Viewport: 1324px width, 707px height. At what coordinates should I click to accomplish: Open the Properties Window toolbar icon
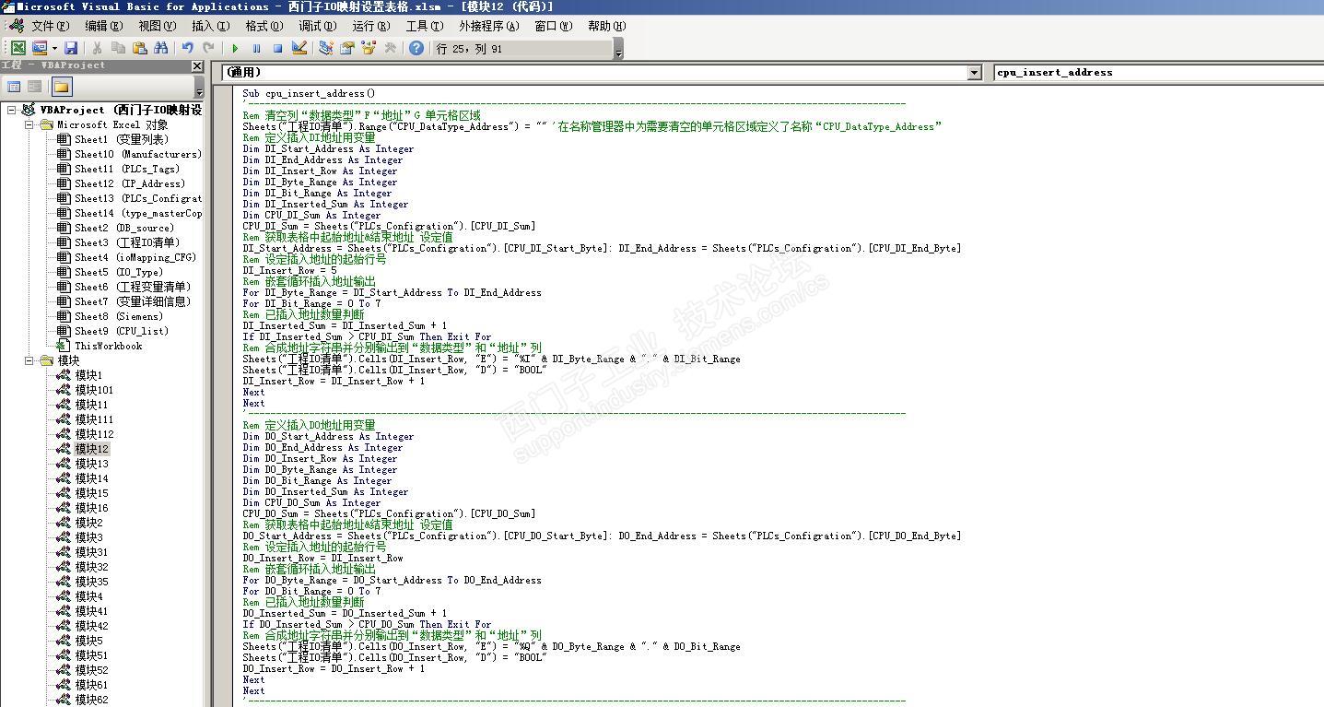coord(347,48)
